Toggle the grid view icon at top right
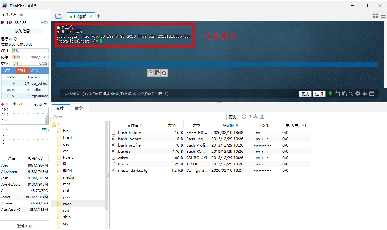This screenshot has height=230, width=387. click(375, 15)
